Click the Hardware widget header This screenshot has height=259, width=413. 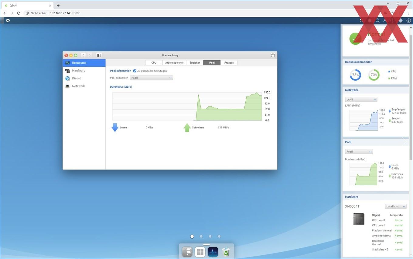pyautogui.click(x=376, y=197)
